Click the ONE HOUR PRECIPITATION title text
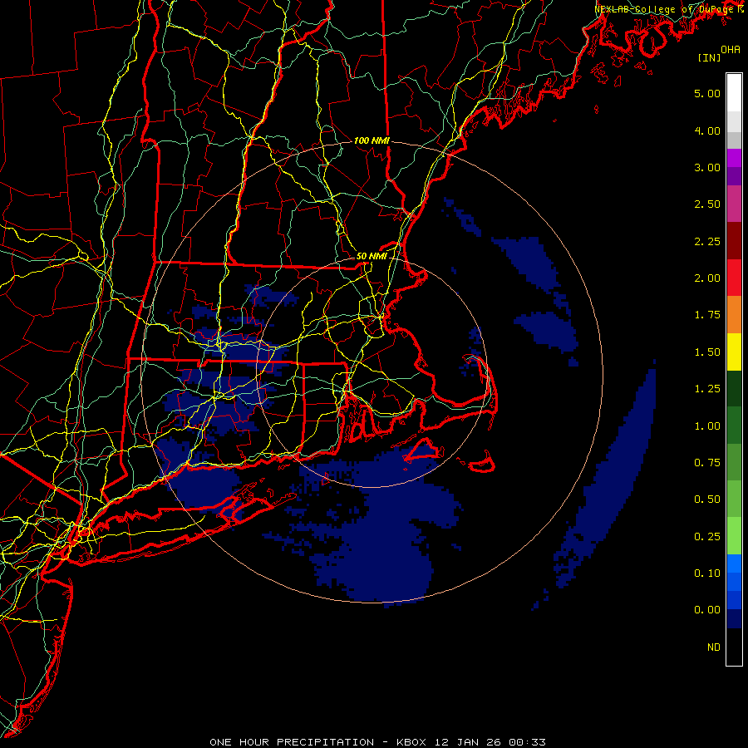Viewport: 748px width, 748px height. pyautogui.click(x=292, y=742)
